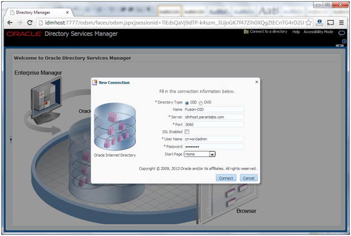The width and height of the screenshot is (351, 236).
Task: Click the User Name field
Action: [214, 139]
